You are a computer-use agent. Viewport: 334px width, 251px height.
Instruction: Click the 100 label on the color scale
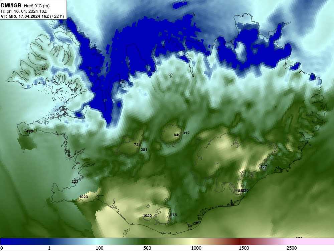pos(100,248)
